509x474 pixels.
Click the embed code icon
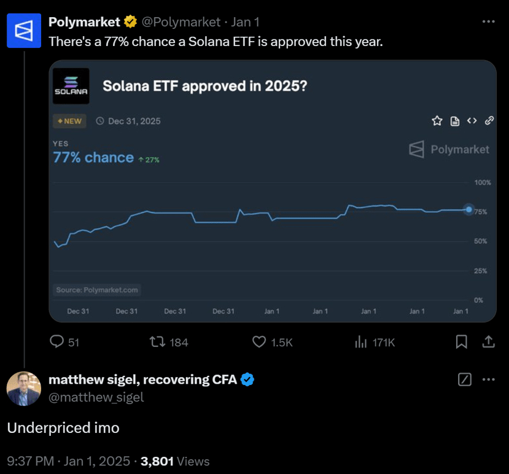(472, 121)
